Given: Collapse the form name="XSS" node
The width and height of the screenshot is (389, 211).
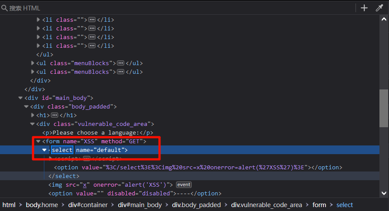Looking at the screenshot, I should click(x=38, y=142).
